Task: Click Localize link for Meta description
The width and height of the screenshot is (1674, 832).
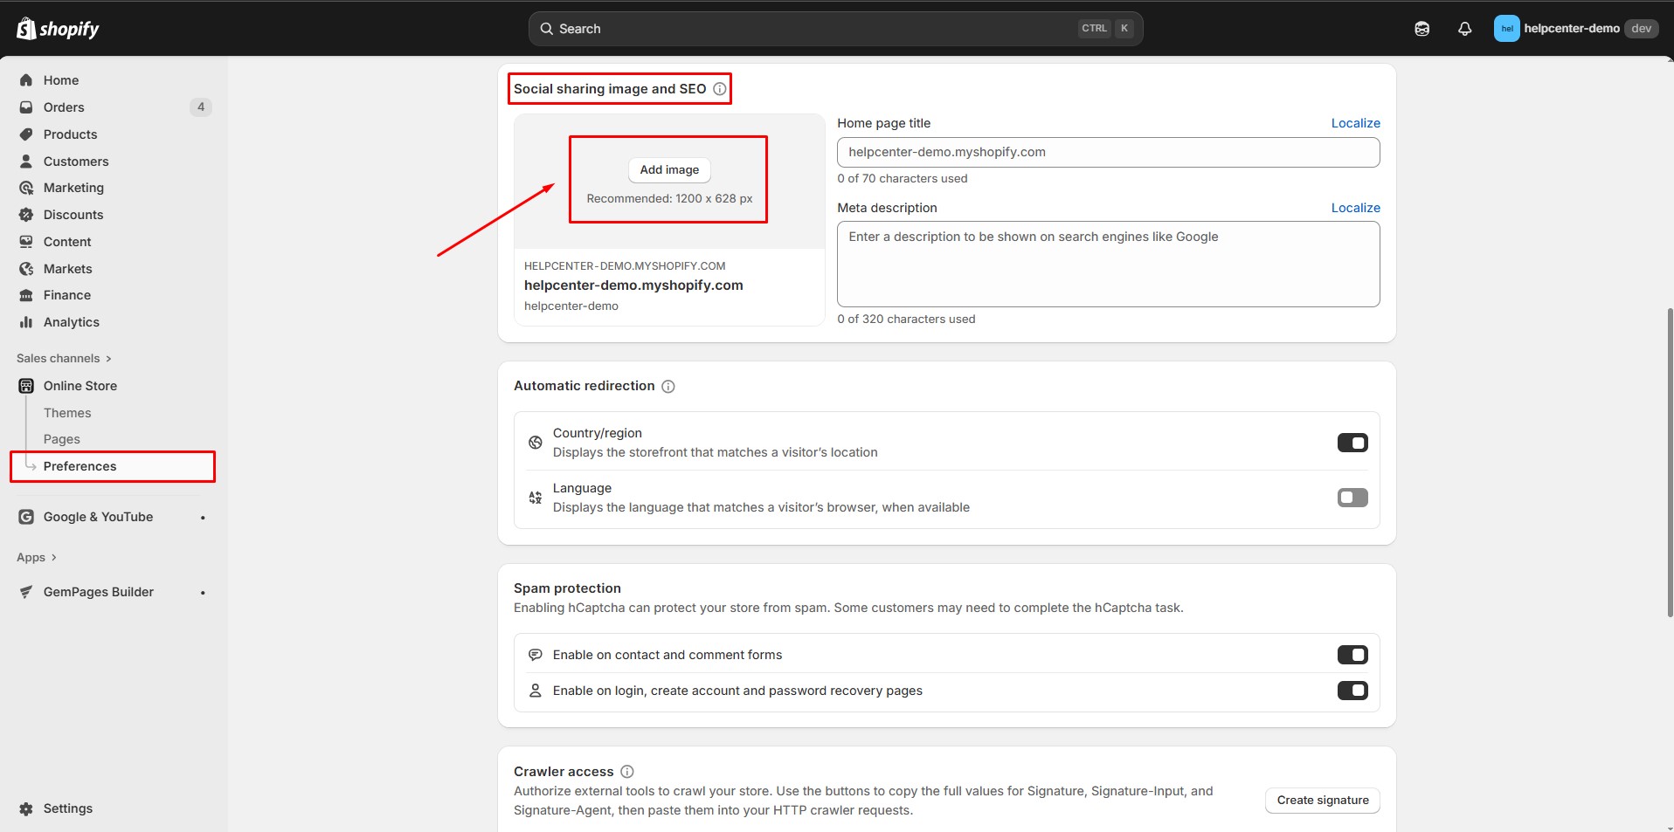Action: (x=1355, y=208)
